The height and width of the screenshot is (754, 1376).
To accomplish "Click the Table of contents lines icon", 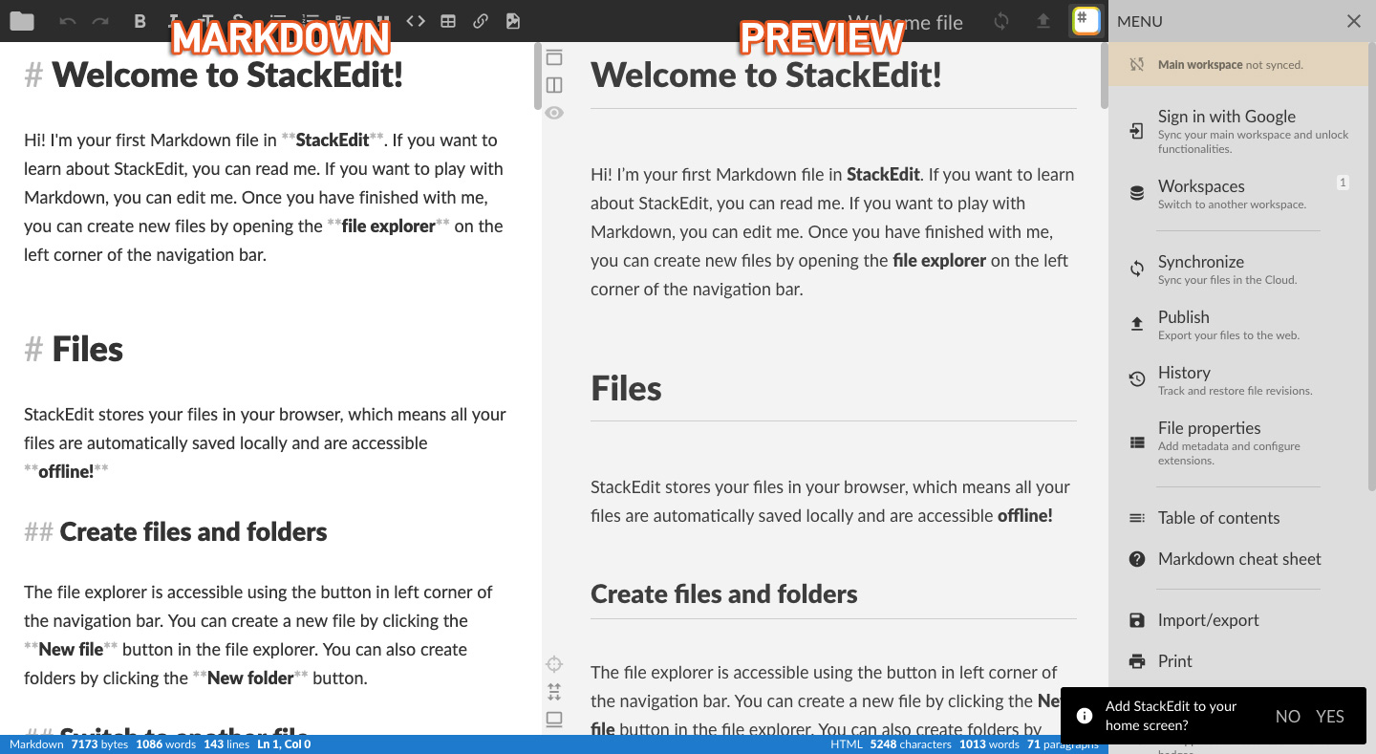I will (1137, 518).
